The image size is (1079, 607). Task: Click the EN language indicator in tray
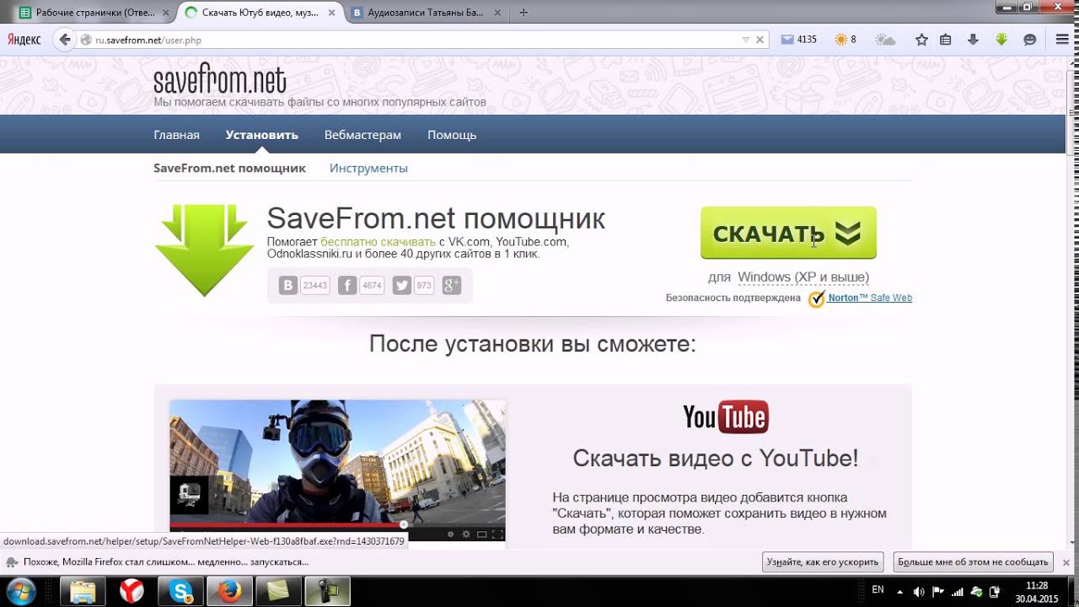[x=878, y=590]
